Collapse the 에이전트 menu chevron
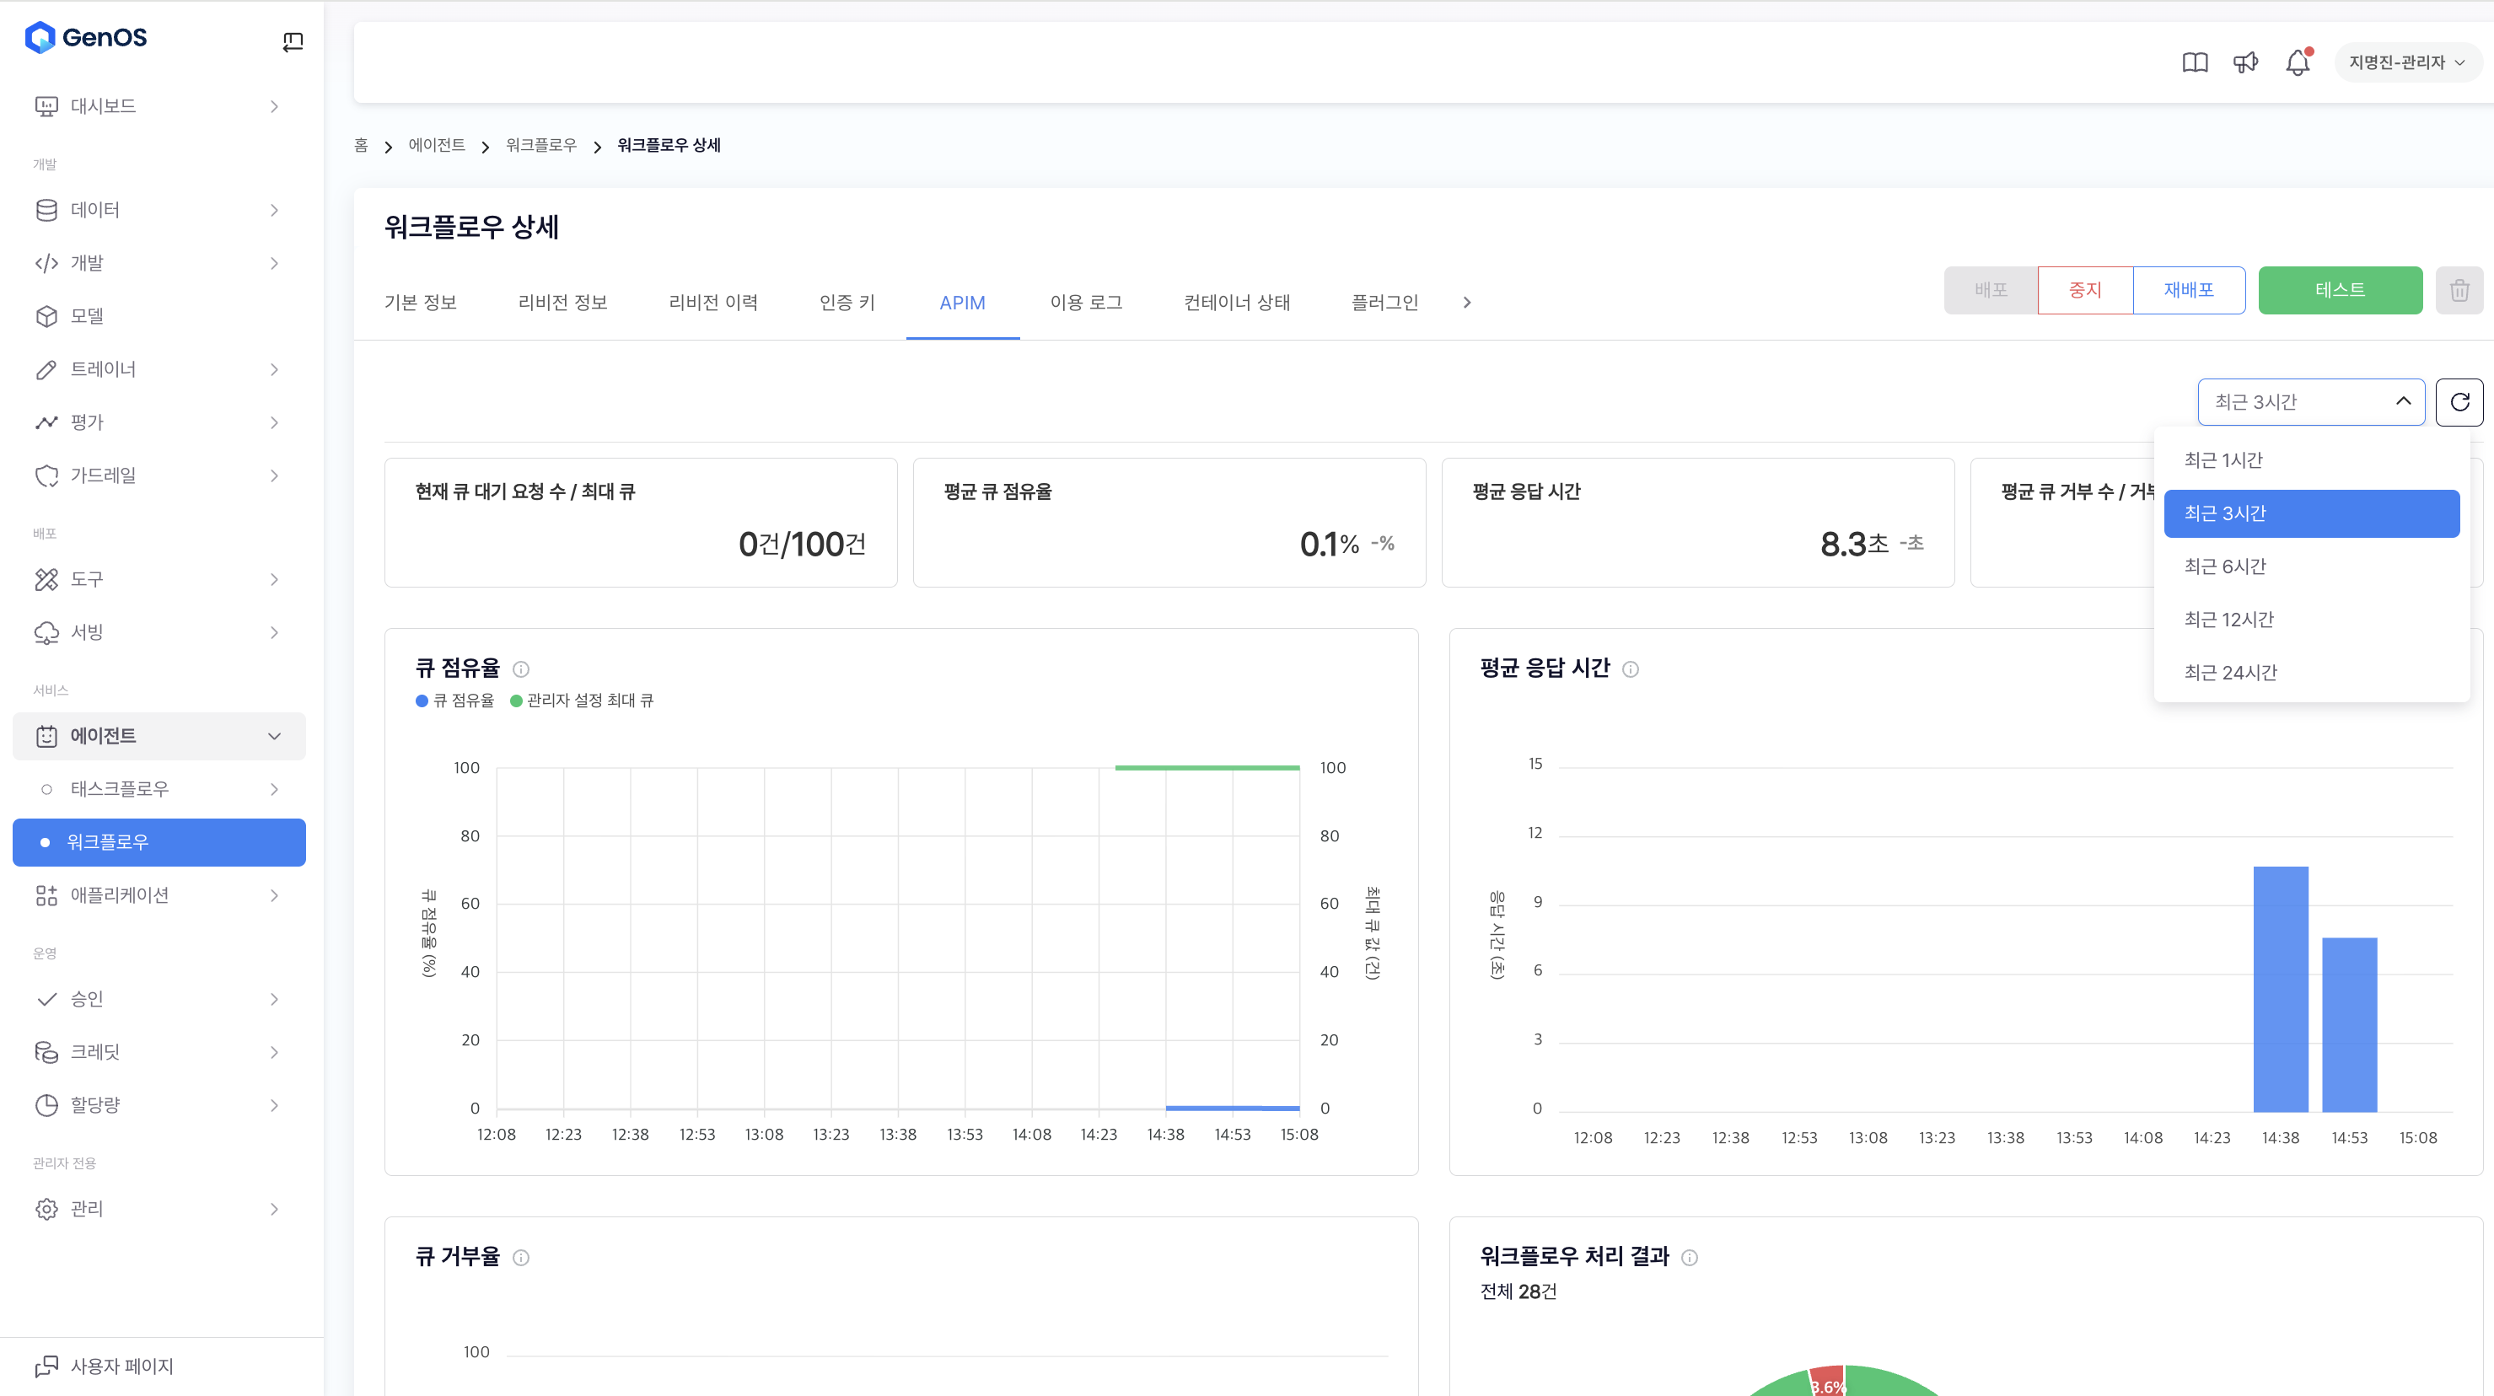This screenshot has height=1396, width=2494. [x=274, y=737]
